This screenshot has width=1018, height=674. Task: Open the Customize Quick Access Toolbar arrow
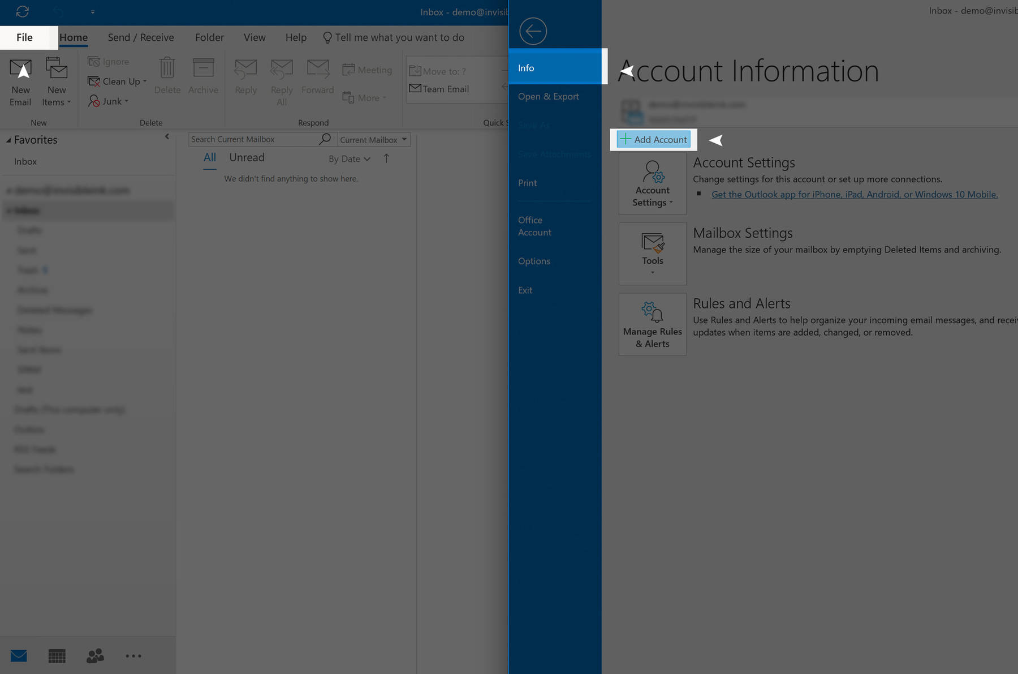point(93,11)
